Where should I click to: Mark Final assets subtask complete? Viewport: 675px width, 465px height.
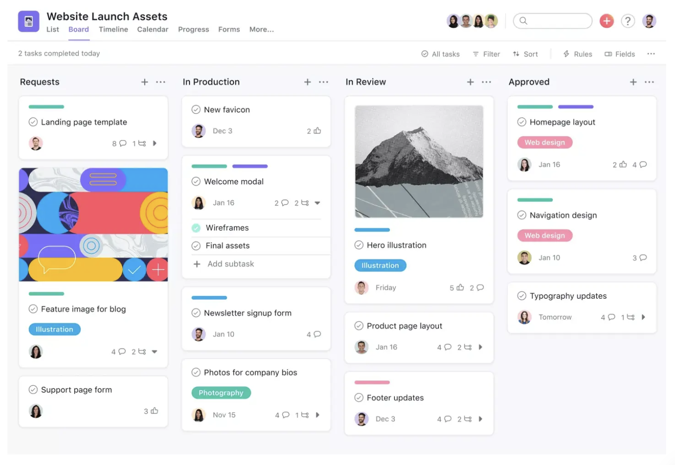coord(196,246)
